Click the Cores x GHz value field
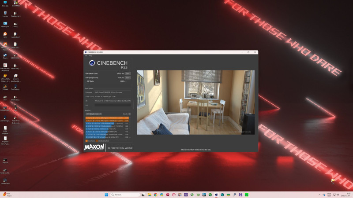353x198 pixels. click(113, 96)
